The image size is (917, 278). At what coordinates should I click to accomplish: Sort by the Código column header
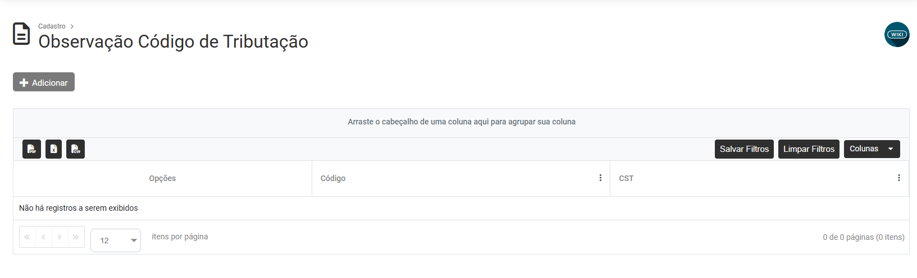coord(333,178)
